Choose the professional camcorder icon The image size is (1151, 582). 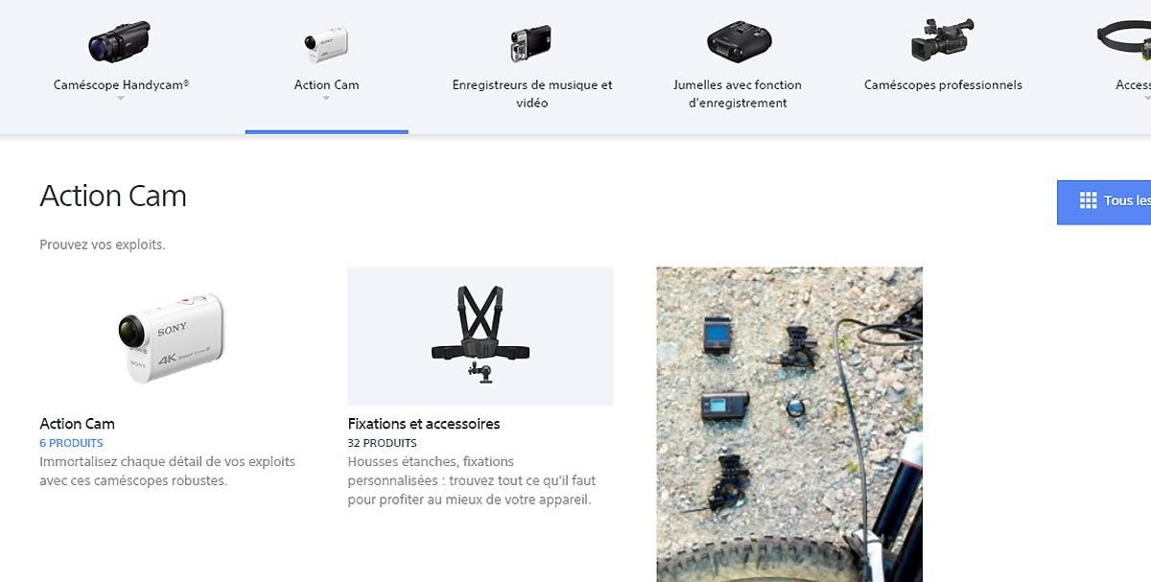(x=942, y=39)
